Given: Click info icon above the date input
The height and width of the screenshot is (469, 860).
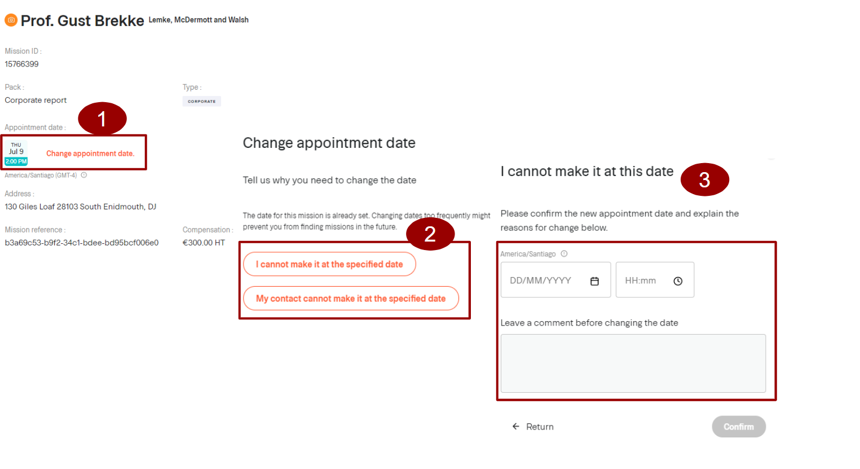Looking at the screenshot, I should pos(564,254).
